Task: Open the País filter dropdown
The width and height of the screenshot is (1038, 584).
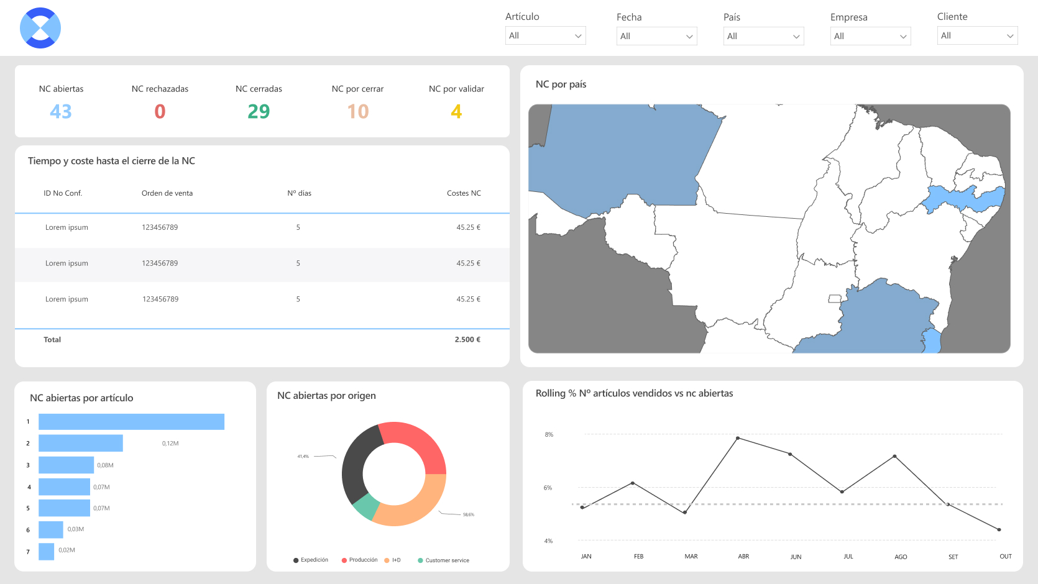Action: pos(764,36)
